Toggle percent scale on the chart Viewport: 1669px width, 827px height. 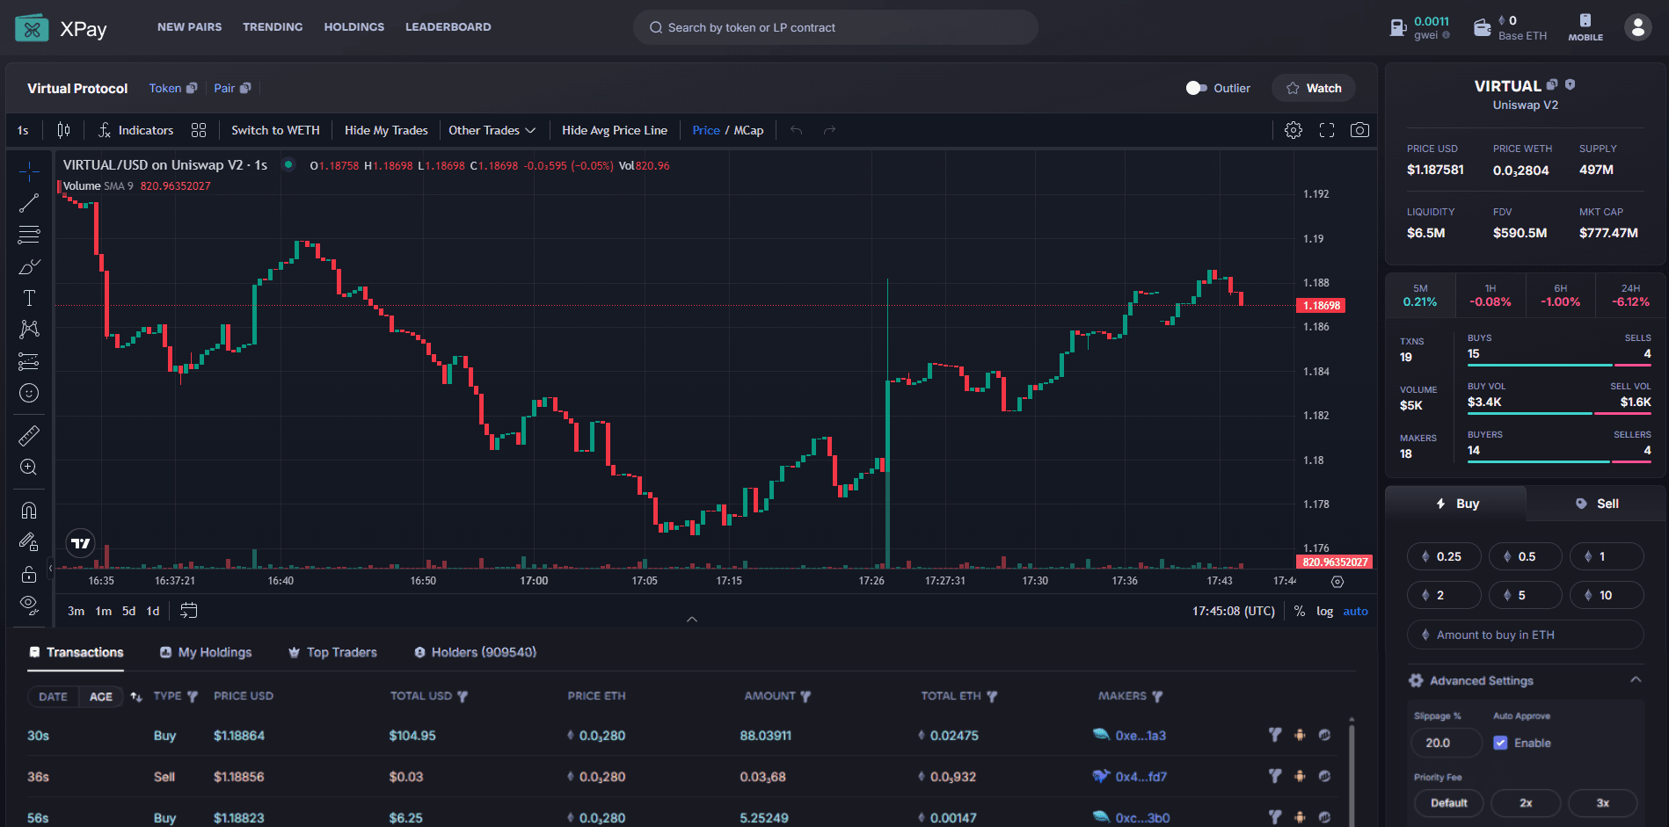1300,611
